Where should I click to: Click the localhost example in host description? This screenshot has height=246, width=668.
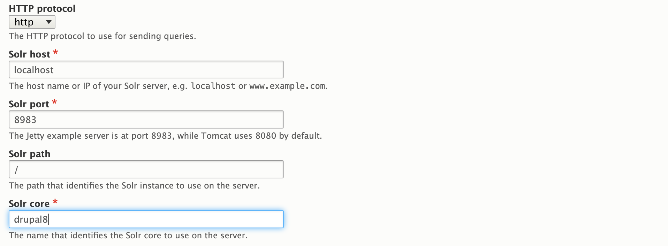213,86
